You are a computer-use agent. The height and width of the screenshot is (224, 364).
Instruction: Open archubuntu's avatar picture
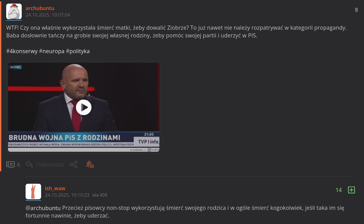14,11
